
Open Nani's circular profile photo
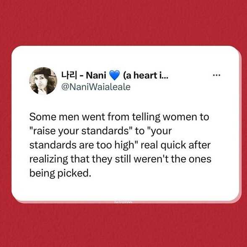click(43, 81)
